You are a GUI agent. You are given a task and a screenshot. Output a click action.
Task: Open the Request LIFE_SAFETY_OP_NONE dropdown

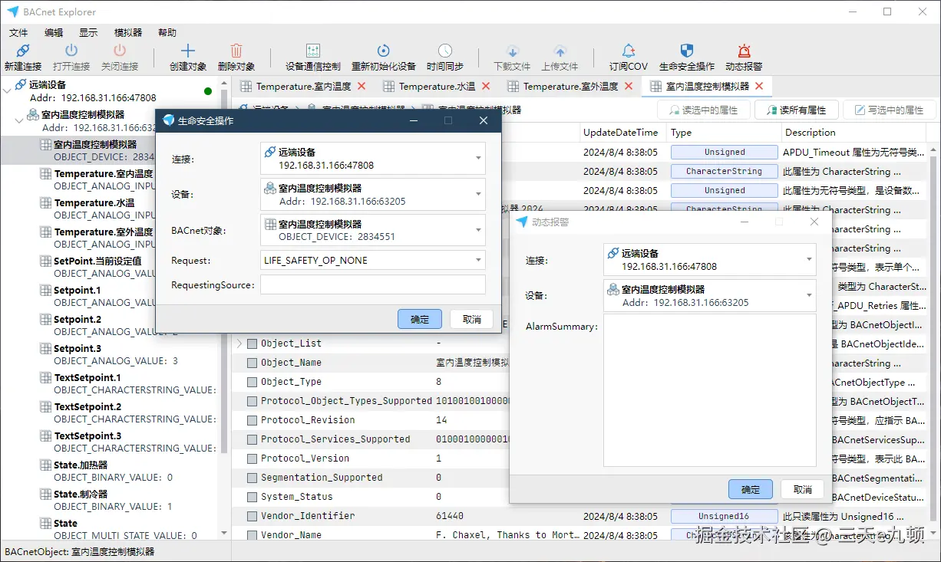[373, 261]
